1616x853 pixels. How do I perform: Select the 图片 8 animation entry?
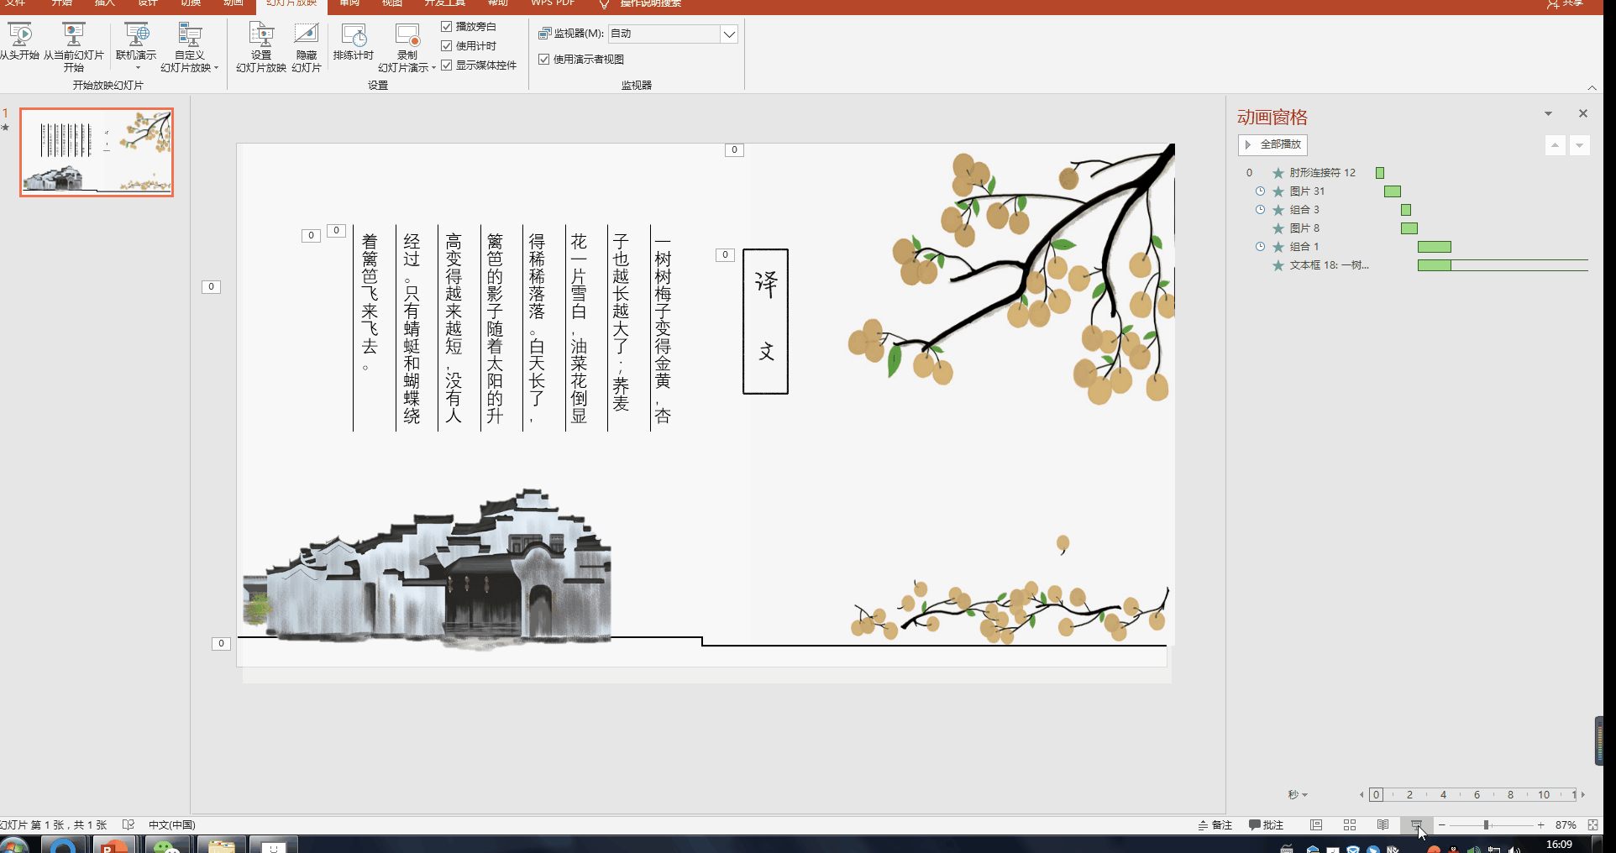[1304, 228]
